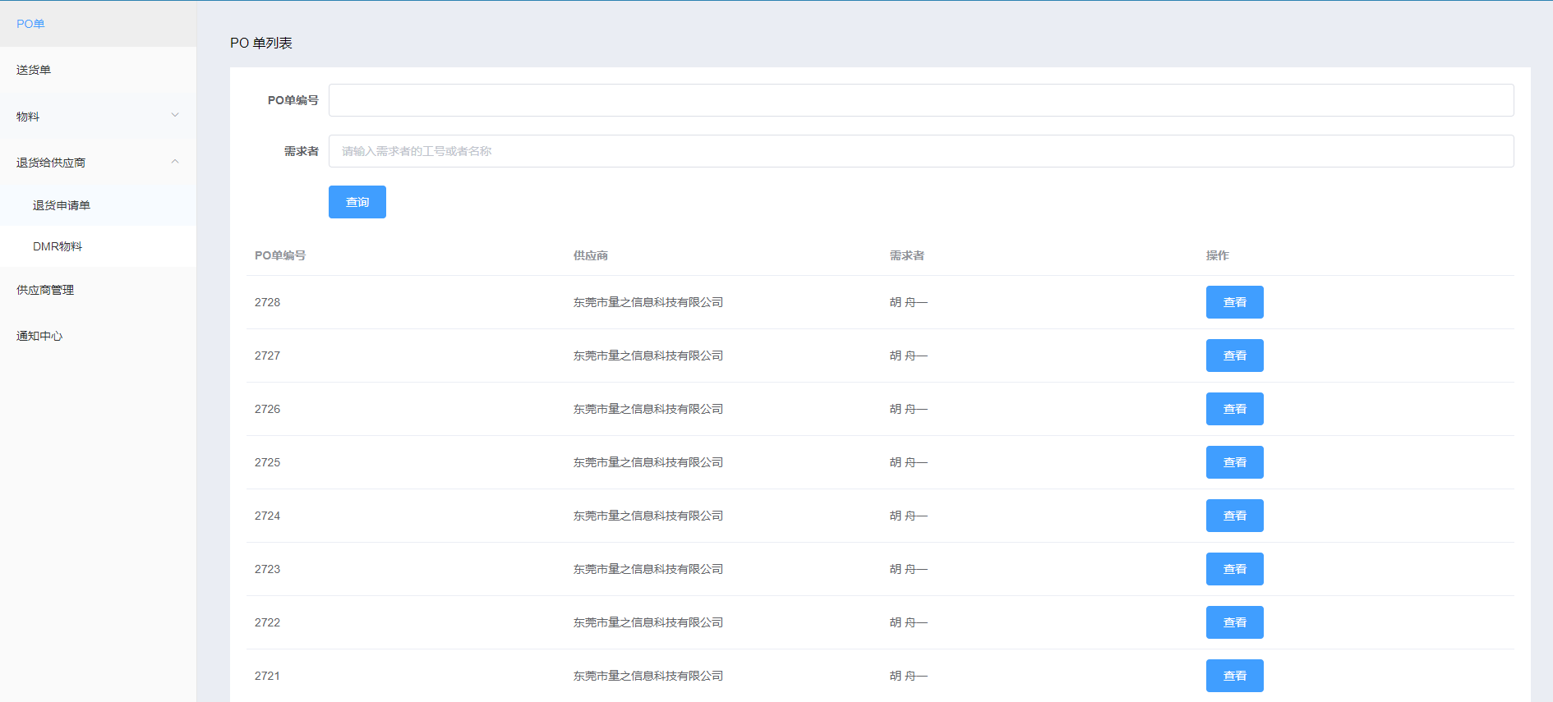Select PO number 2725 cell
Viewport: 1553px width, 702px height.
(x=267, y=462)
